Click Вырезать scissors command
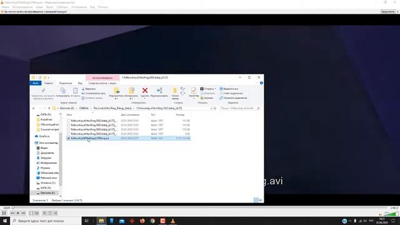 [x=89, y=89]
